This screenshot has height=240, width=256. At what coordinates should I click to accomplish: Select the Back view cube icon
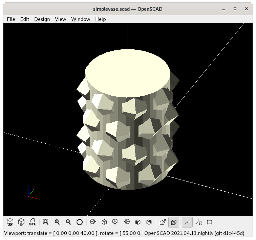pyautogui.click(x=149, y=222)
